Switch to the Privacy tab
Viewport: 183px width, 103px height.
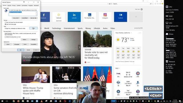14,5
